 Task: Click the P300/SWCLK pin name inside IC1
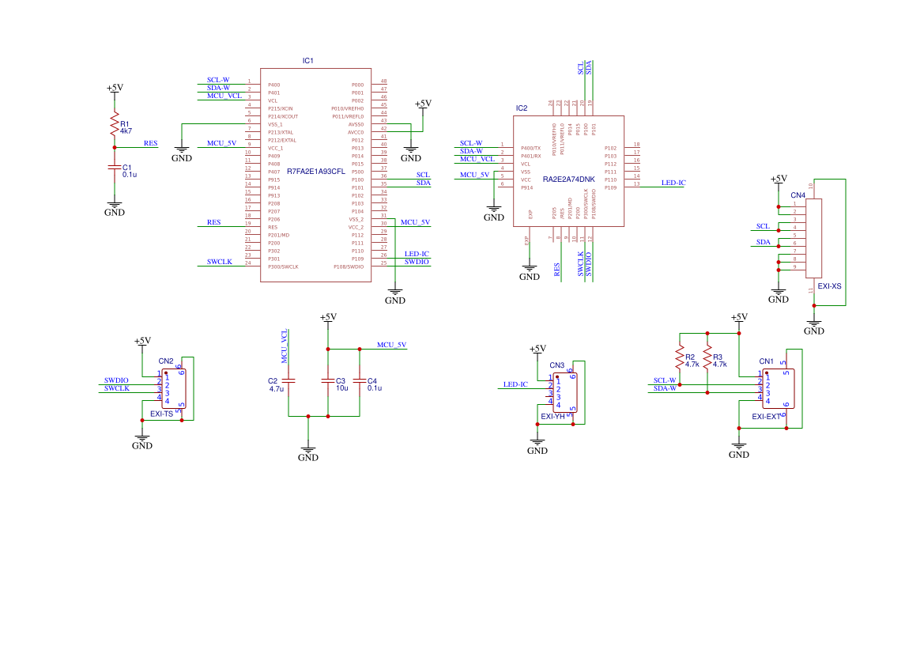pyautogui.click(x=284, y=267)
